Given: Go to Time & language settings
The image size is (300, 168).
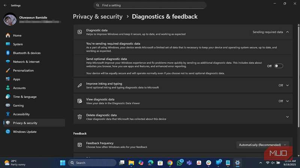Looking at the screenshot, I should tap(25, 97).
